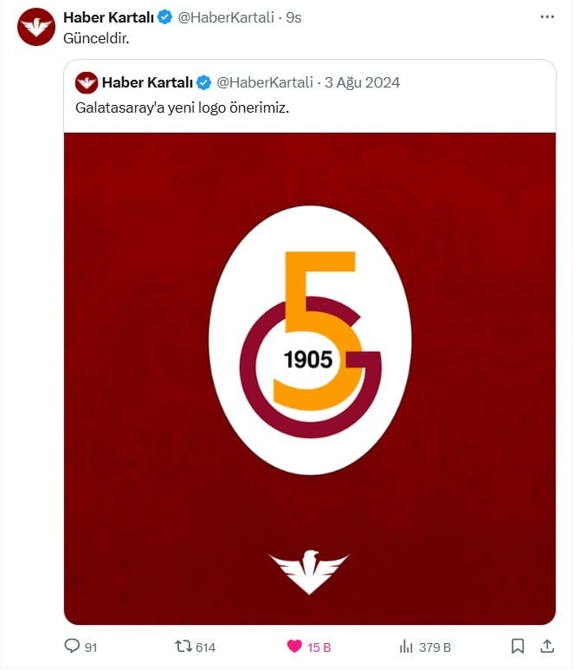Click verified badge beside top author name
Viewport: 586px width, 670px height.
pos(164,17)
